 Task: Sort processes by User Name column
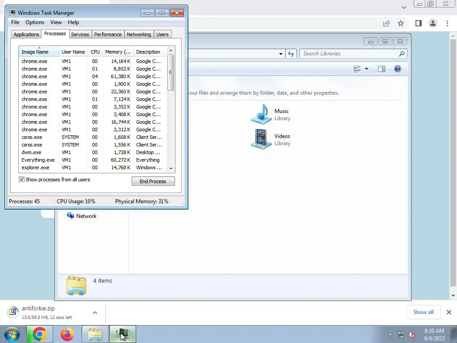pos(73,52)
